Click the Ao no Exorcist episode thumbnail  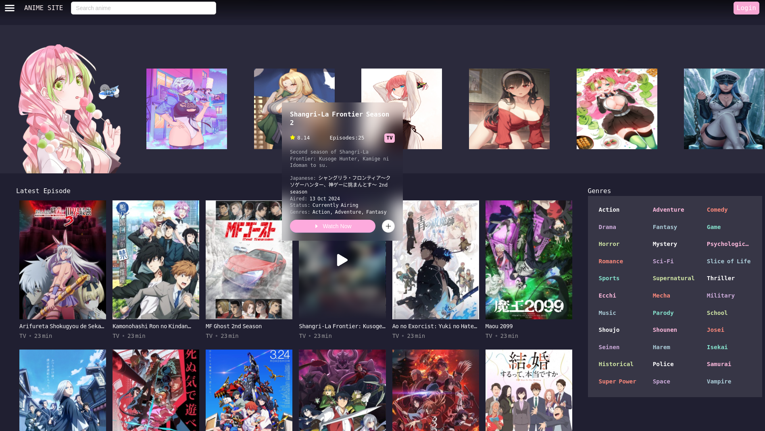436,260
